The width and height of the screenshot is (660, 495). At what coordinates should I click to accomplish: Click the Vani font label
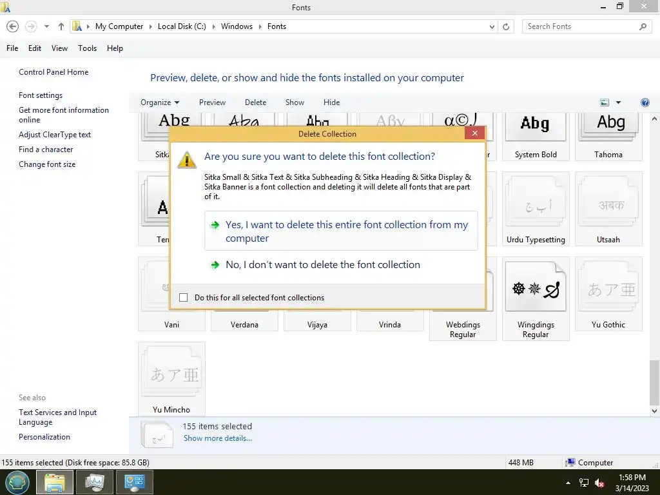click(171, 325)
